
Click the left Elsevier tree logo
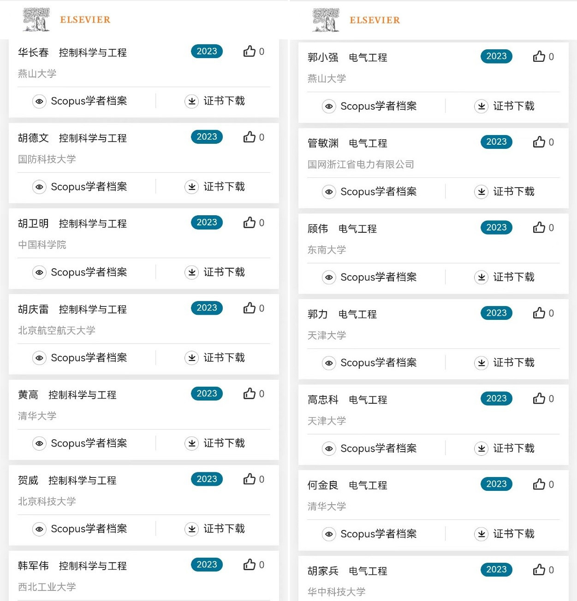[x=36, y=20]
